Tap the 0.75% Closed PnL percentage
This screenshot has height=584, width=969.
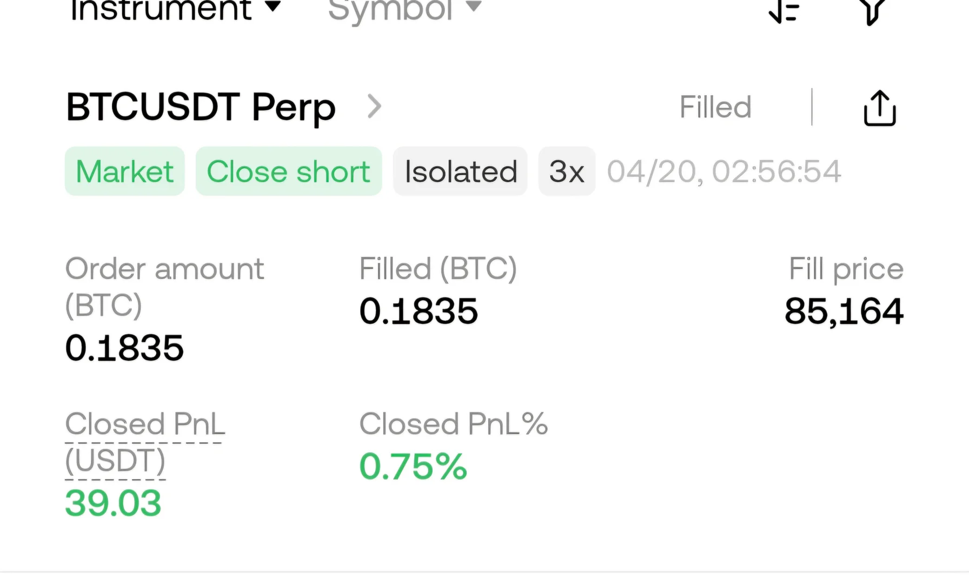pos(413,466)
